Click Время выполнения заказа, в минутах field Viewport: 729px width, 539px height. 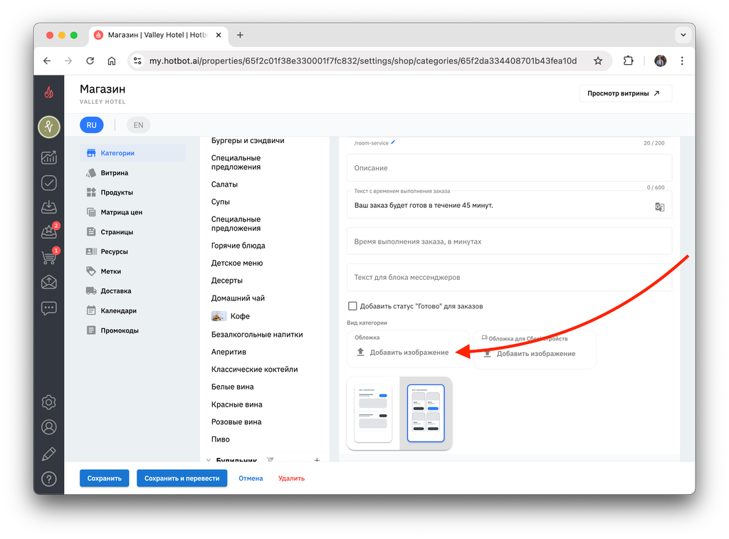point(509,241)
